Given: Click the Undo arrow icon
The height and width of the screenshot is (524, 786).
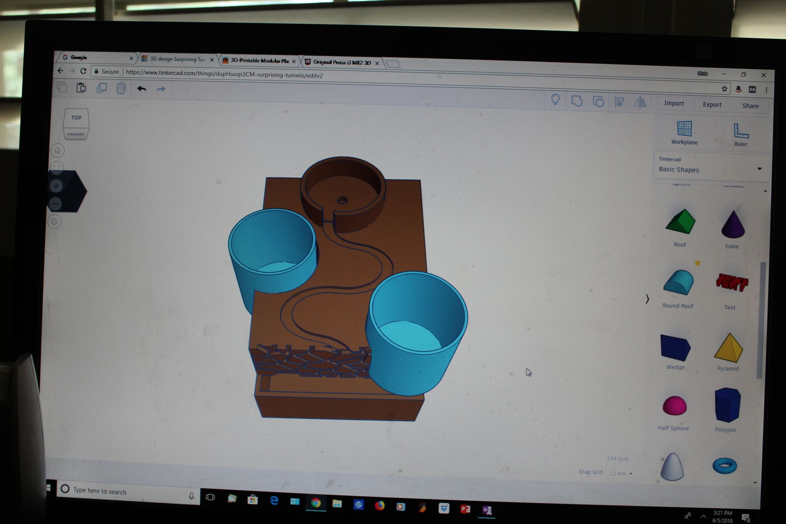Looking at the screenshot, I should [x=141, y=89].
